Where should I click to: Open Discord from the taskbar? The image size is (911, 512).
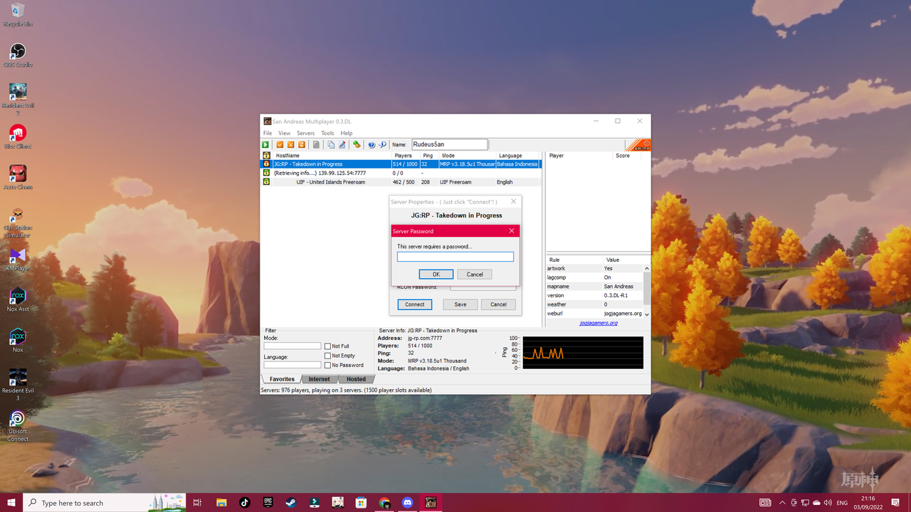coord(407,503)
